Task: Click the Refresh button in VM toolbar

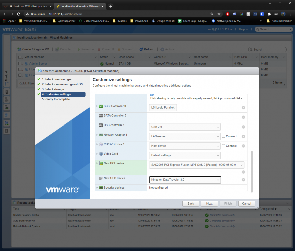Action: pos(147,49)
